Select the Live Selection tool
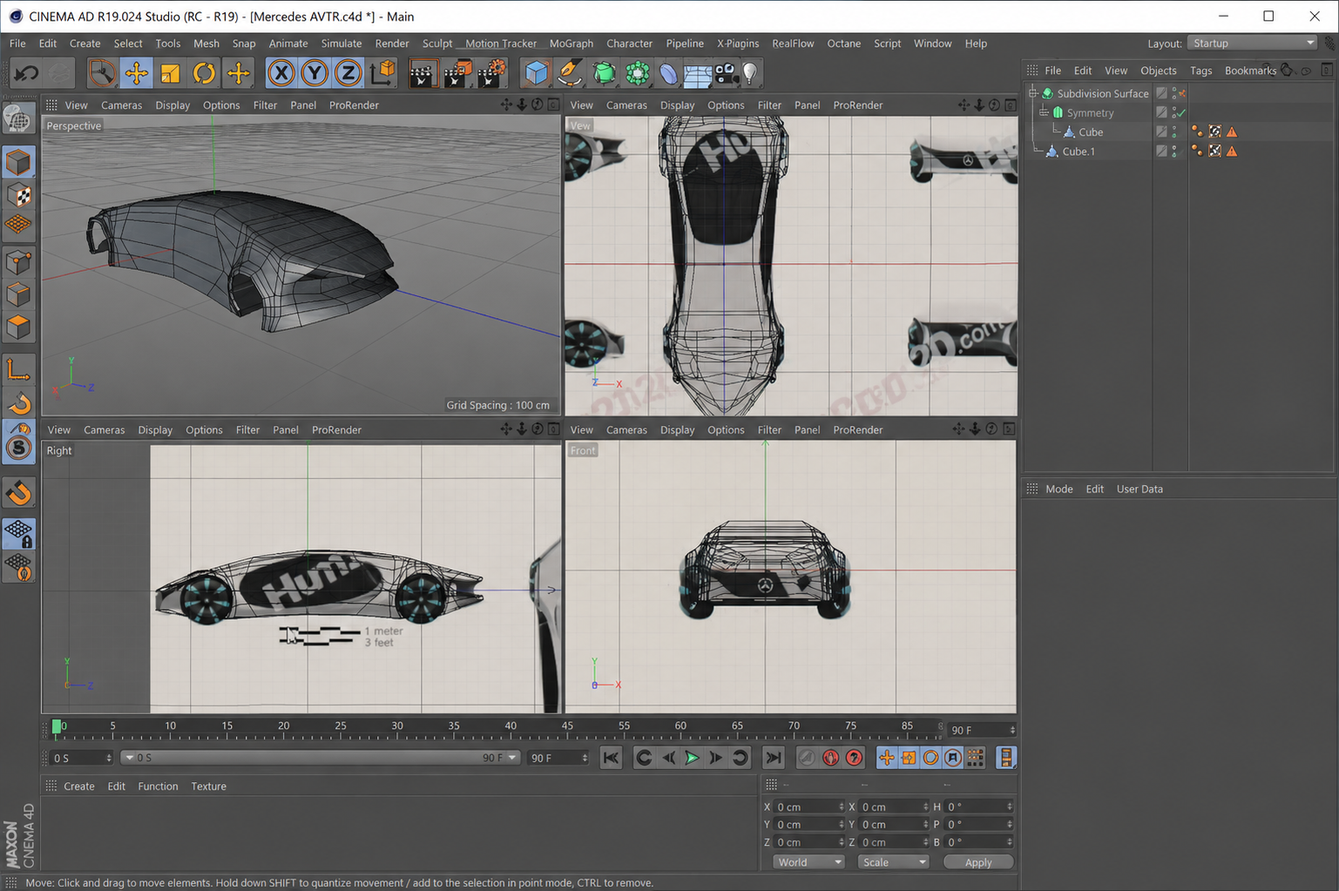The width and height of the screenshot is (1339, 891). click(101, 73)
